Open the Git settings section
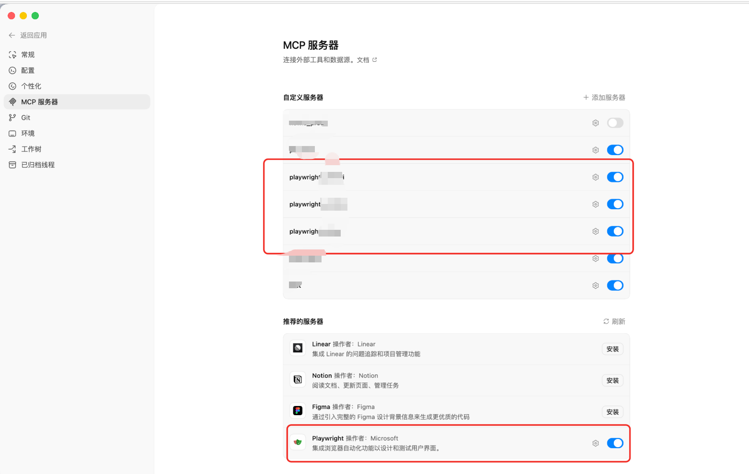This screenshot has height=474, width=749. tap(25, 118)
